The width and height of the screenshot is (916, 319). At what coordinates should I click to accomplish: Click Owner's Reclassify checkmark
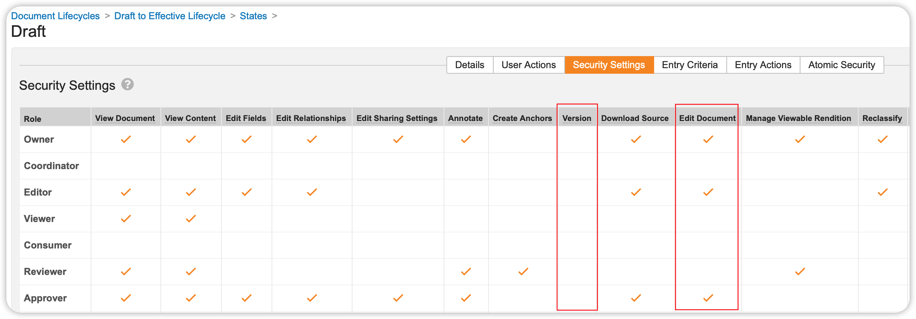pos(883,139)
